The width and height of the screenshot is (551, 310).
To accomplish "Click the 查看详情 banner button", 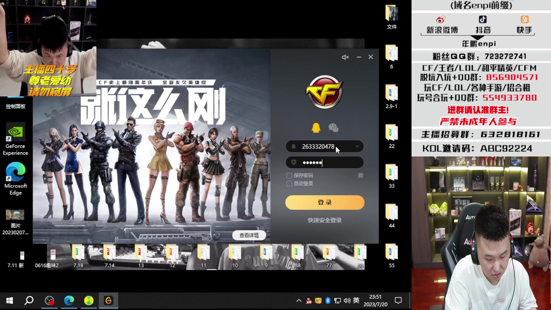I will [x=249, y=235].
